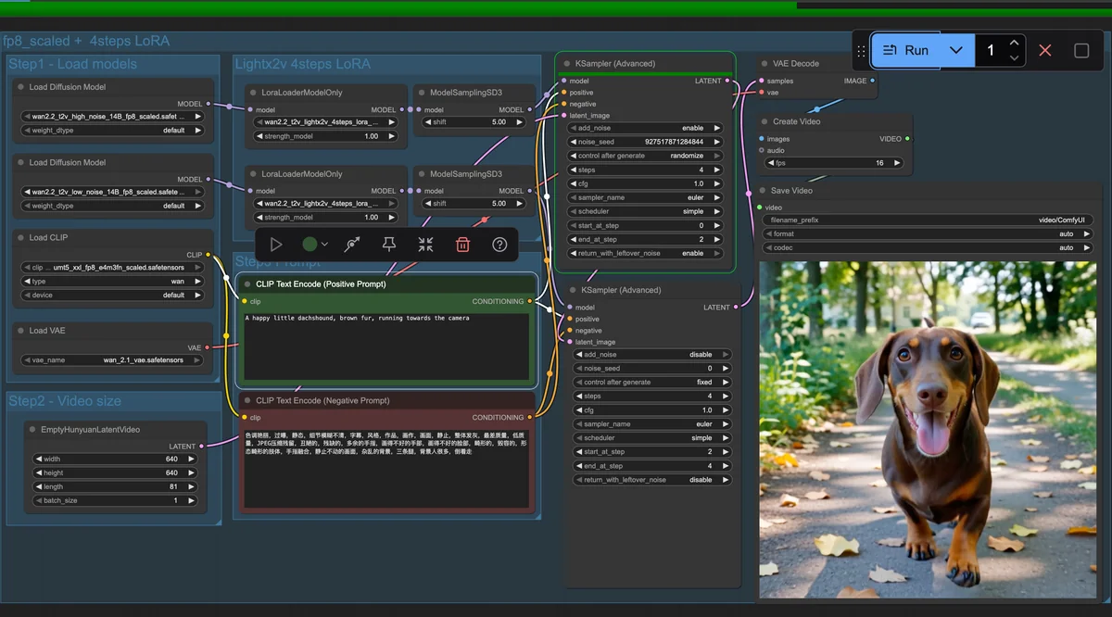Viewport: 1112px width, 617px height.
Task: Increase width value in EmptyHunyuanLatentVideo
Action: (192, 459)
